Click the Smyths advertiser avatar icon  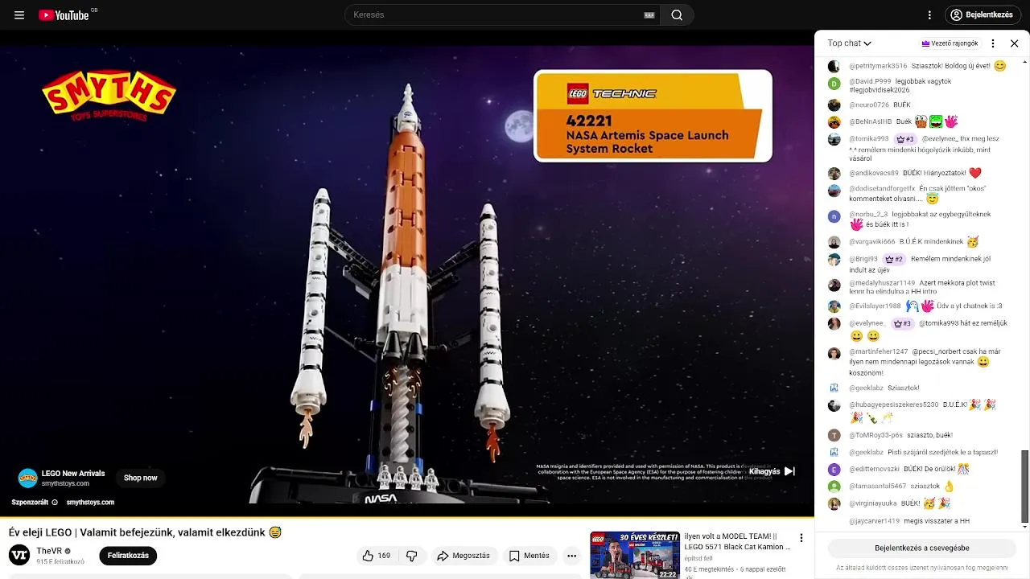pos(28,478)
